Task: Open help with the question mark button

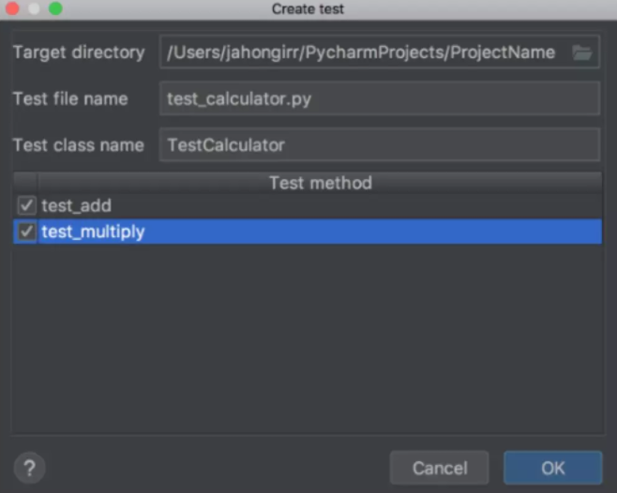Action: tap(29, 468)
